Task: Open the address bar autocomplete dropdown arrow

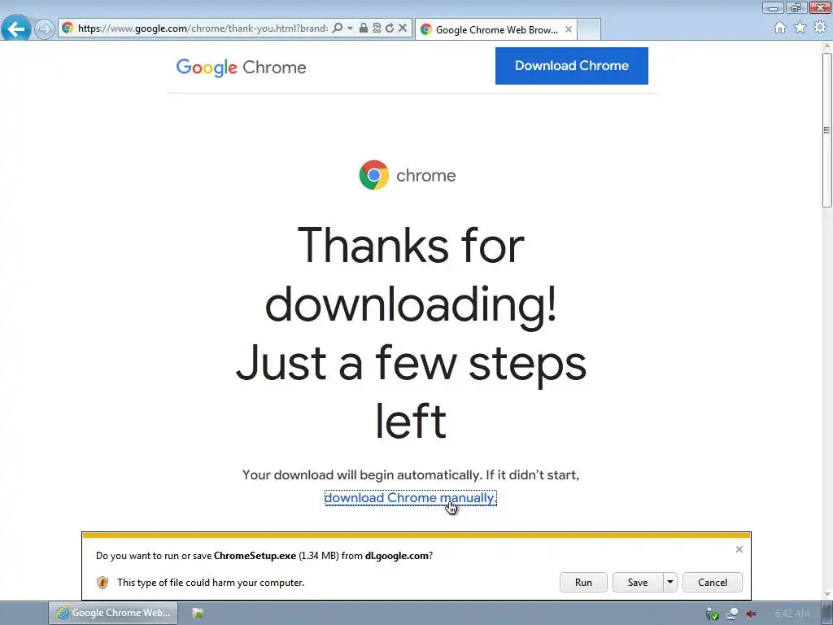Action: coord(350,28)
